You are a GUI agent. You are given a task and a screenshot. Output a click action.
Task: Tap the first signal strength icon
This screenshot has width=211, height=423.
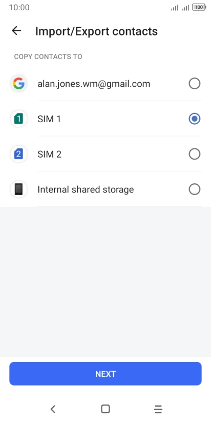[x=175, y=8]
